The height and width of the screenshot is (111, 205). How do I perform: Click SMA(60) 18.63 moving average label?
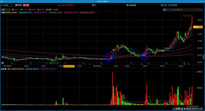(x=56, y=12)
